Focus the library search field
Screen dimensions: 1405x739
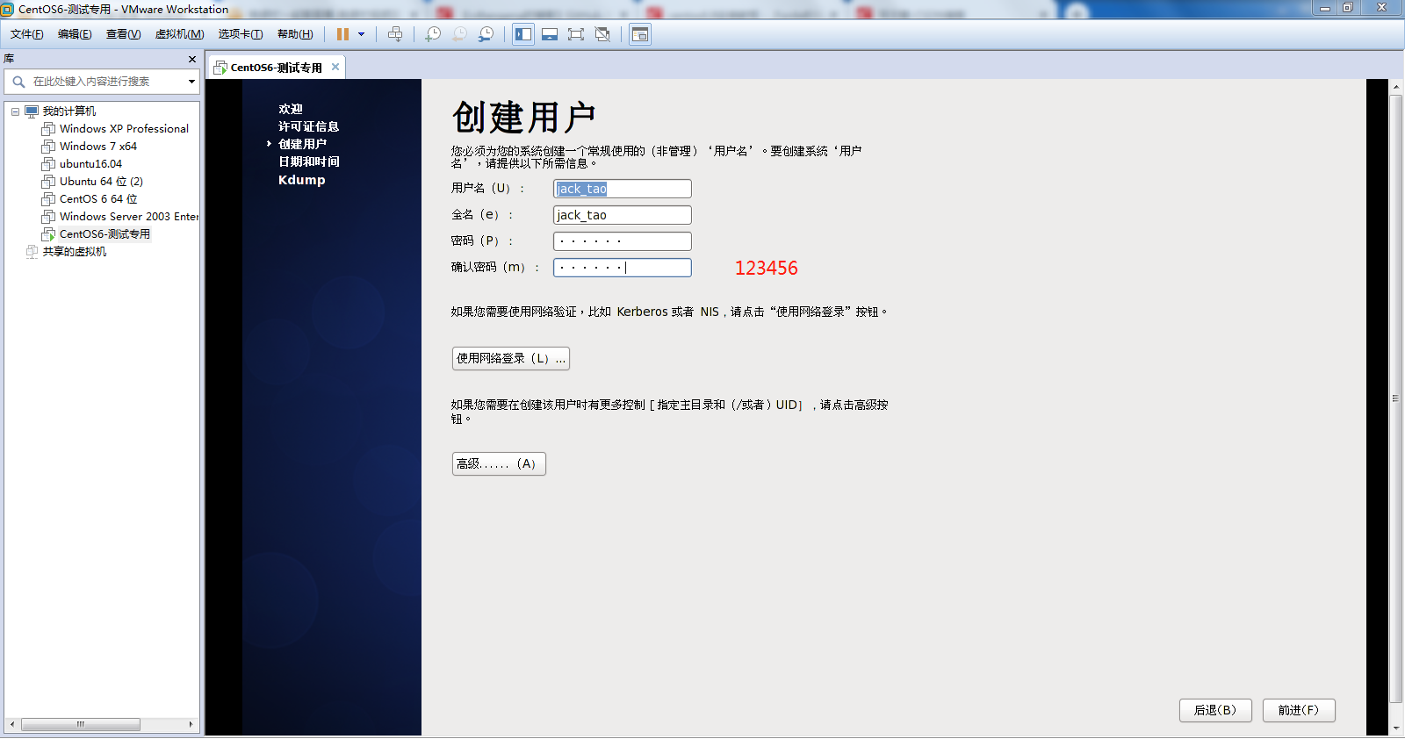[101, 82]
